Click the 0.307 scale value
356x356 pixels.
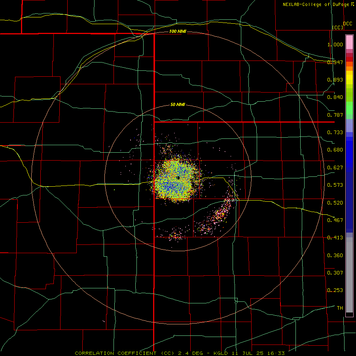click(x=335, y=273)
